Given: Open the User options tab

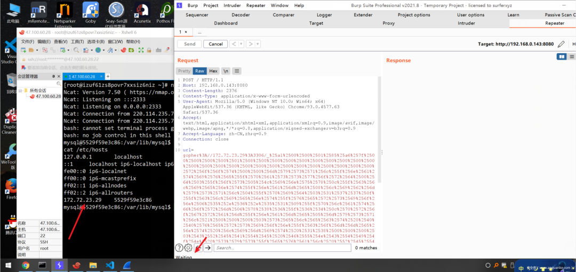Looking at the screenshot, I should [470, 15].
